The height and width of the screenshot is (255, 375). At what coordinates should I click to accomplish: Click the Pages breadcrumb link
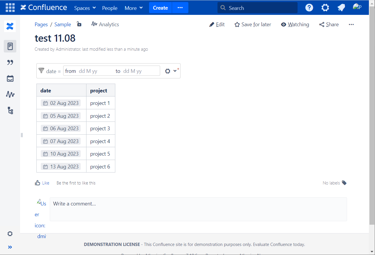point(41,24)
